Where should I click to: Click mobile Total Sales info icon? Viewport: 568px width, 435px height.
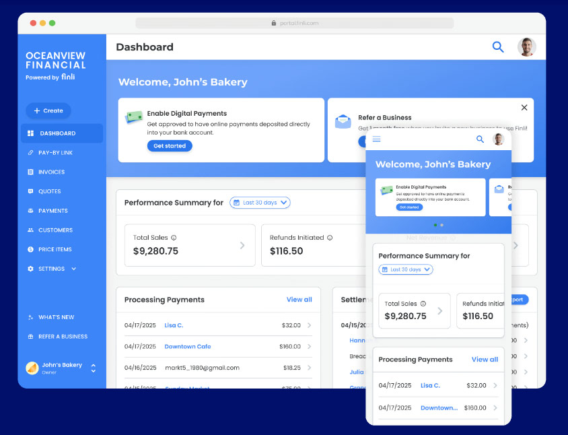(423, 304)
